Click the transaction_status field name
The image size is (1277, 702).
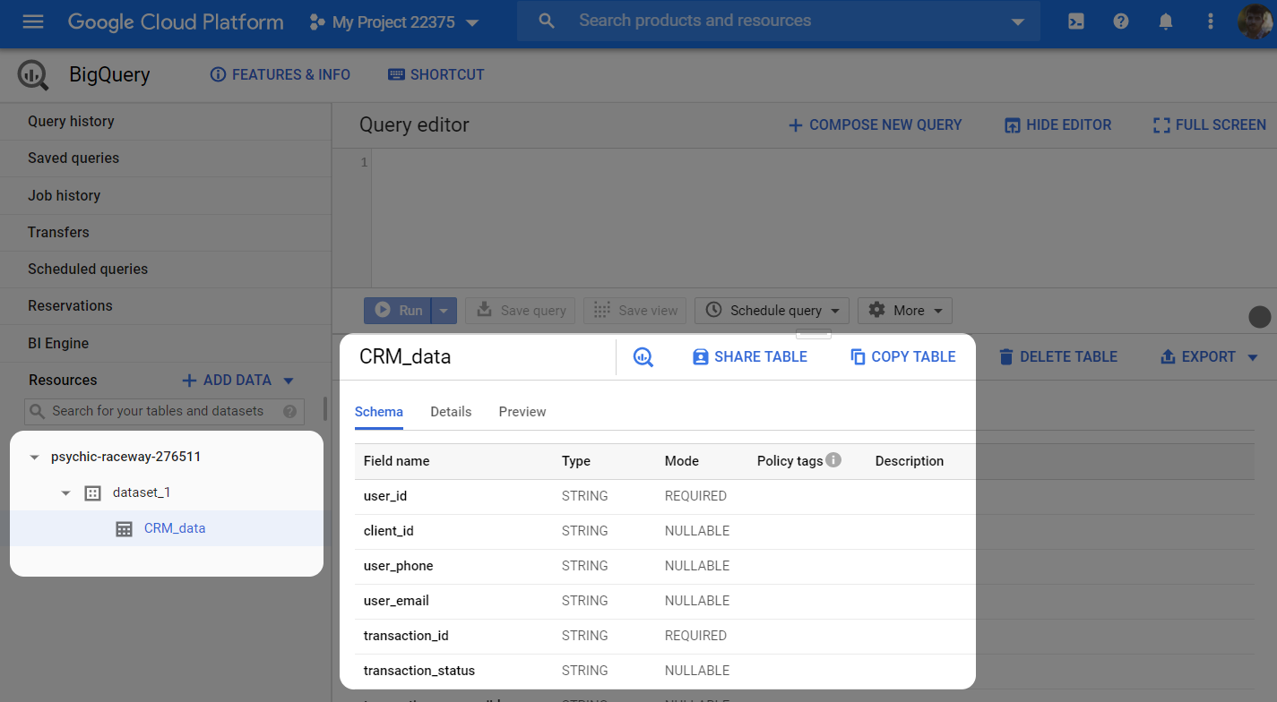click(419, 671)
